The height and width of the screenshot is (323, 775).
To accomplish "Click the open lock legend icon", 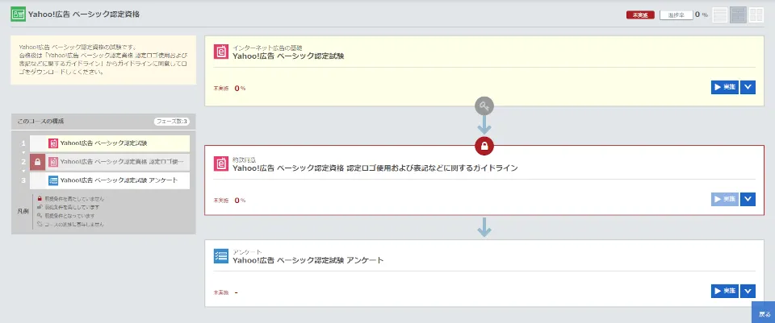I will coord(40,207).
